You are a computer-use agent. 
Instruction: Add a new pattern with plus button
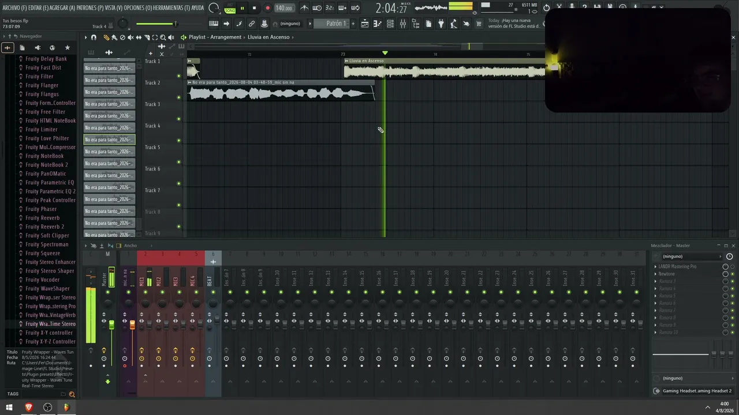[353, 24]
